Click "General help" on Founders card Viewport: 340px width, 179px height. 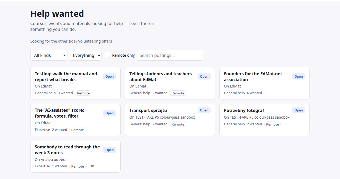click(x=234, y=93)
